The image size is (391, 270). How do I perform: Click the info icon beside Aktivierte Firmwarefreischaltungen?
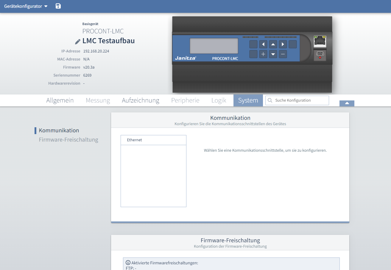[x=128, y=263]
